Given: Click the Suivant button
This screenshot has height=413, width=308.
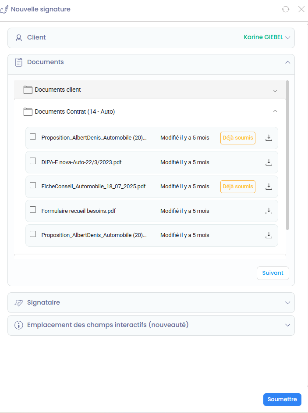Looking at the screenshot, I should (x=273, y=273).
